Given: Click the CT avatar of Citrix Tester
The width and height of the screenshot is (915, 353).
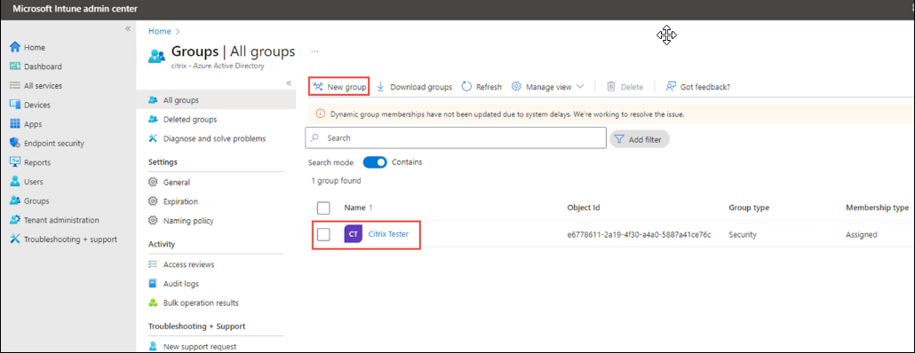Looking at the screenshot, I should [x=353, y=234].
